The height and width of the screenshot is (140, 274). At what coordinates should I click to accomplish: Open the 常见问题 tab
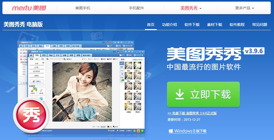pyautogui.click(x=260, y=25)
